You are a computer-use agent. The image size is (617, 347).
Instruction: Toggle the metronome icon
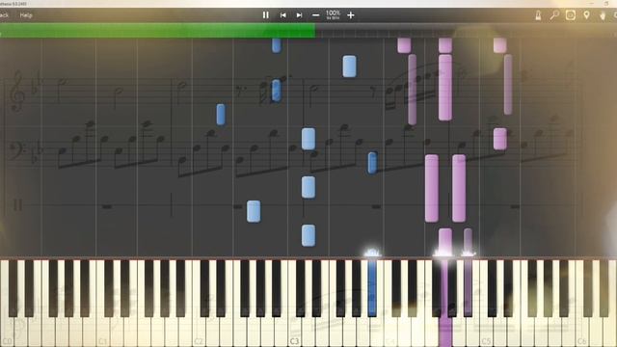[538, 15]
